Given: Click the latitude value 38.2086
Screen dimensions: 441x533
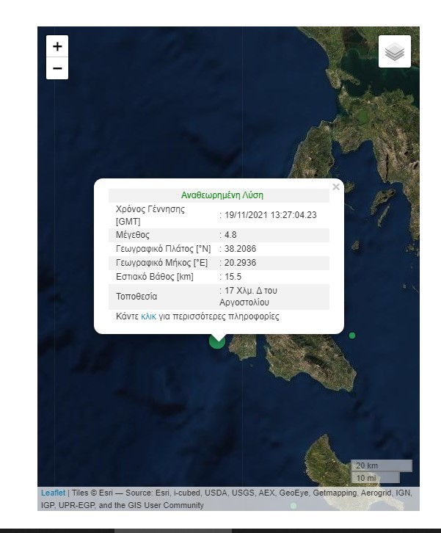Looking at the screenshot, I should coord(240,249).
